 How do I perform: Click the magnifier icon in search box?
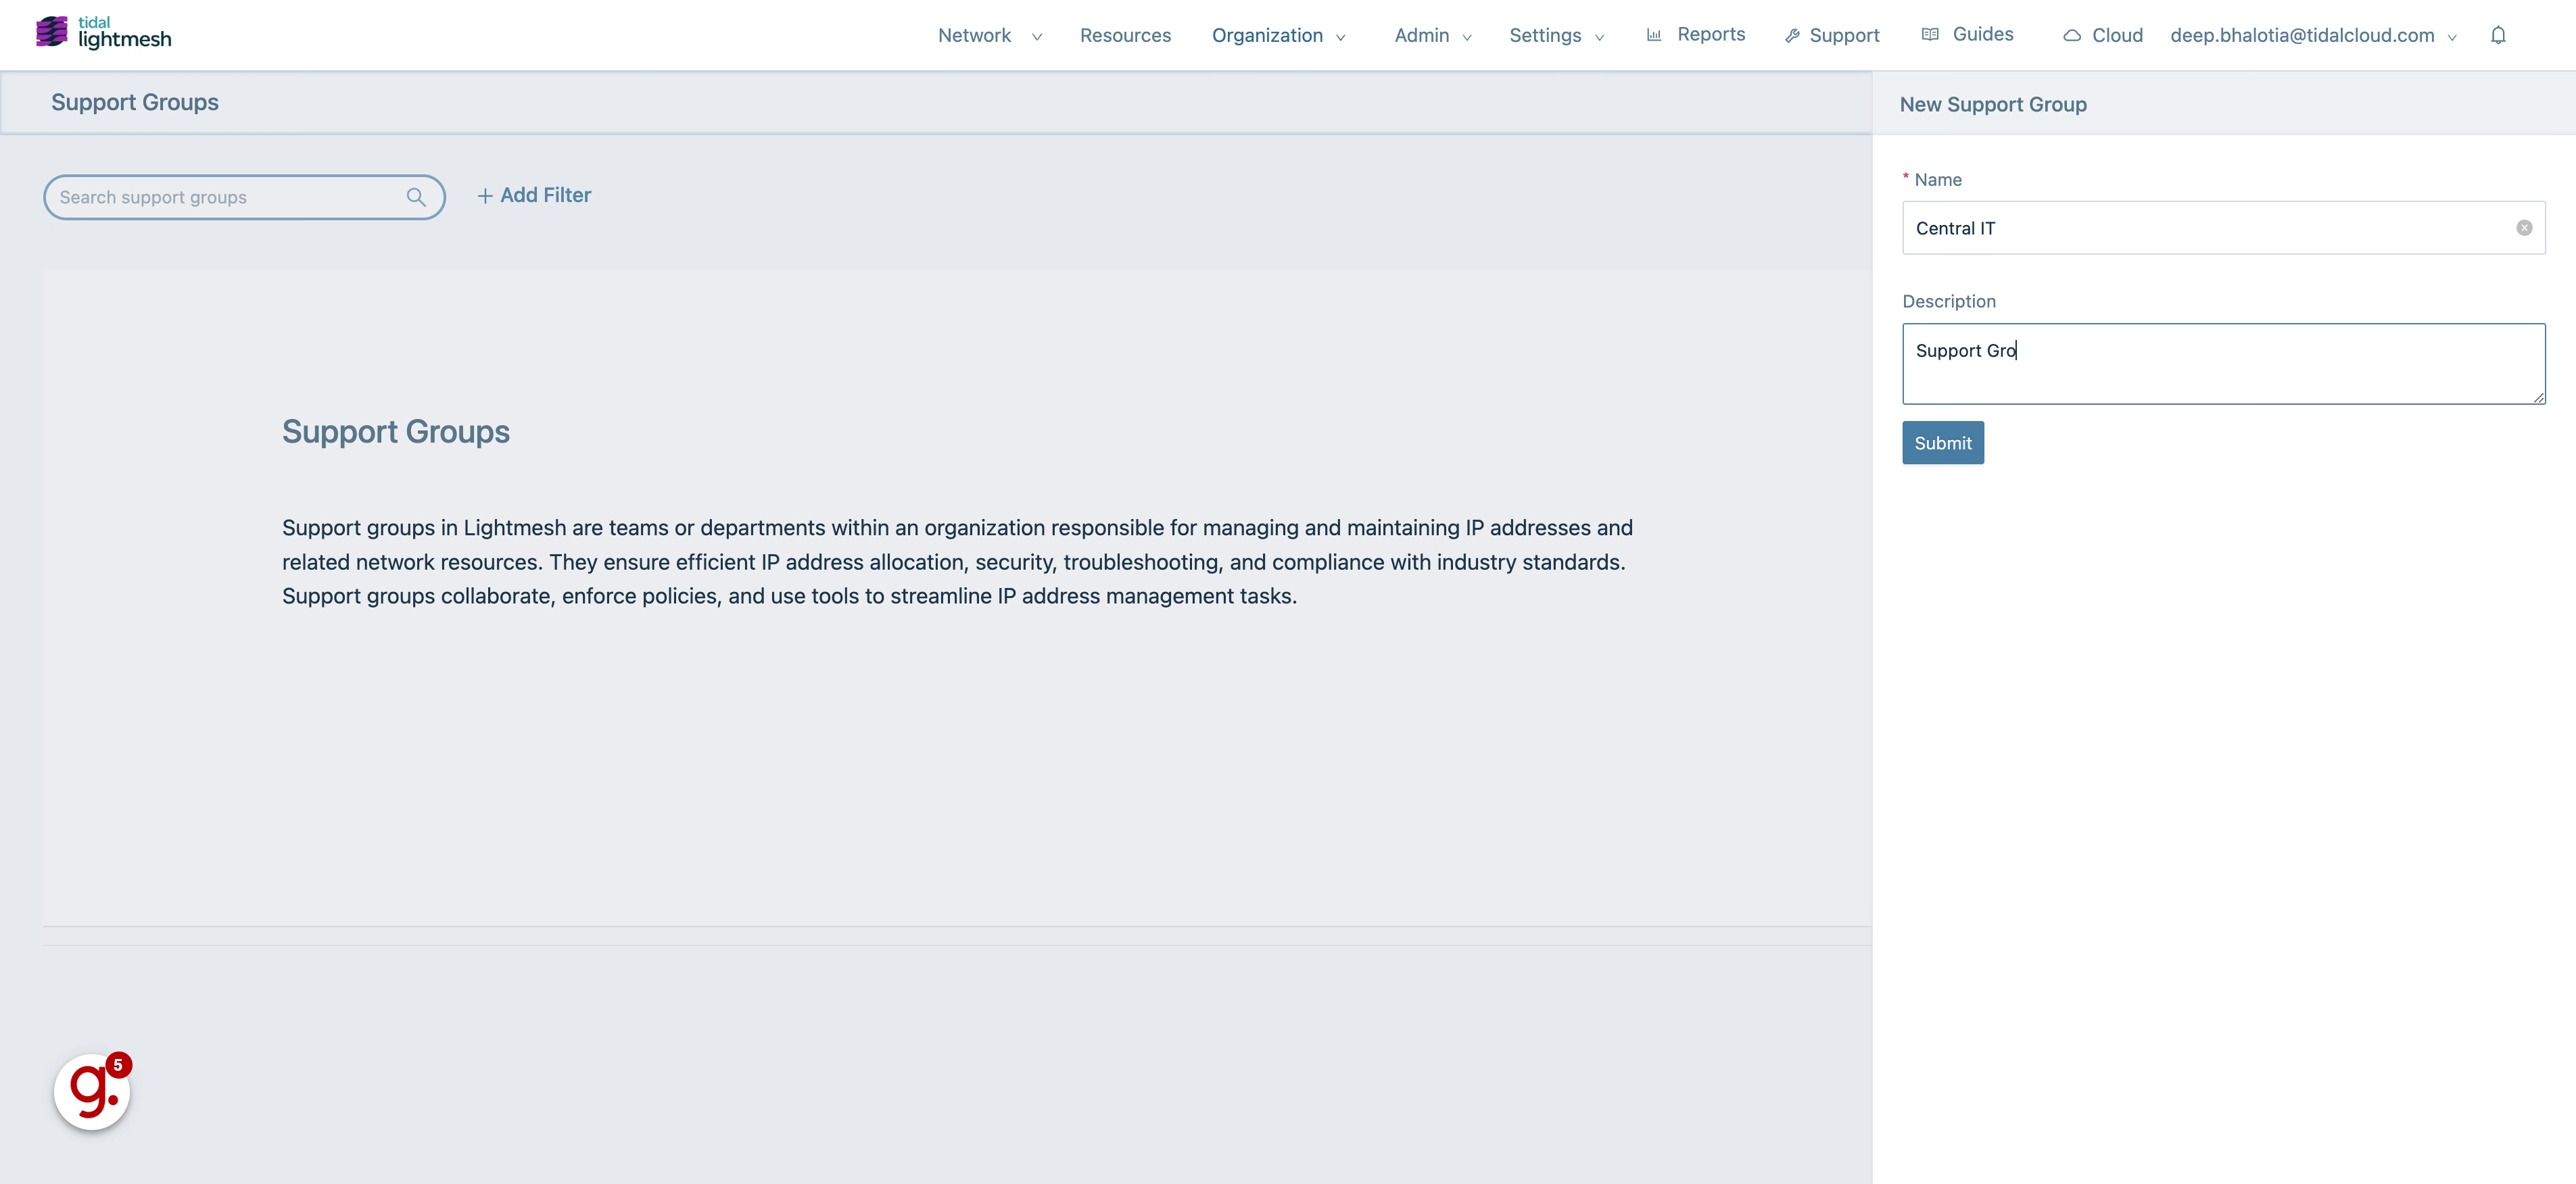416,197
